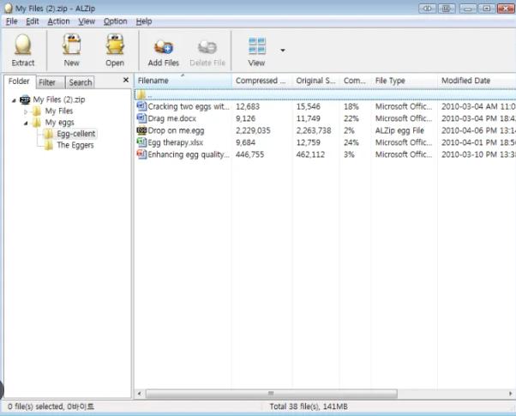This screenshot has width=516, height=416.
Task: Select the My eggs folder in tree
Action: coord(59,123)
